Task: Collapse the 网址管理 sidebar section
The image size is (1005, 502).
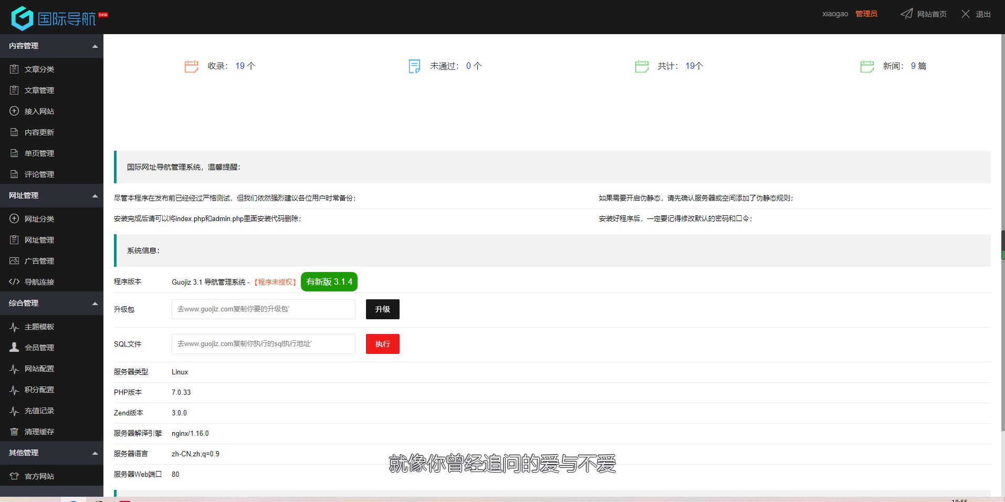Action: 95,196
